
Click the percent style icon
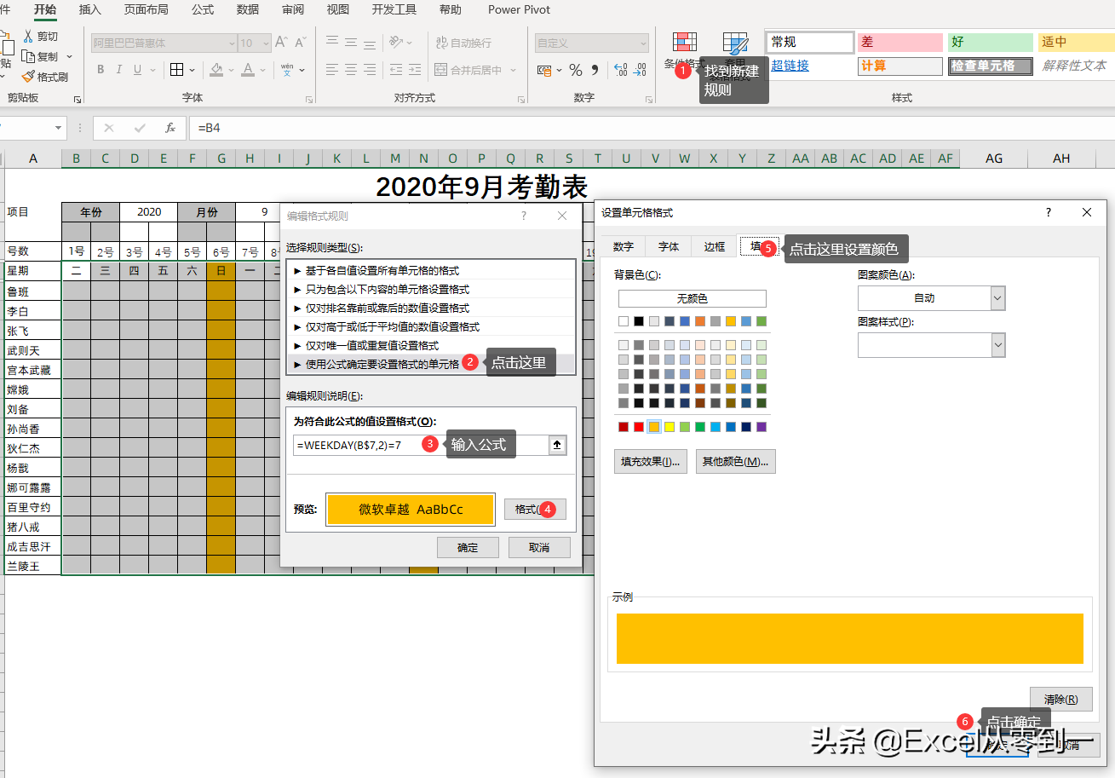pyautogui.click(x=576, y=70)
